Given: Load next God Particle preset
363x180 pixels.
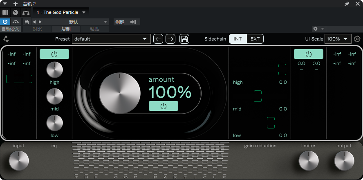Looking at the screenshot, I should pyautogui.click(x=170, y=39).
